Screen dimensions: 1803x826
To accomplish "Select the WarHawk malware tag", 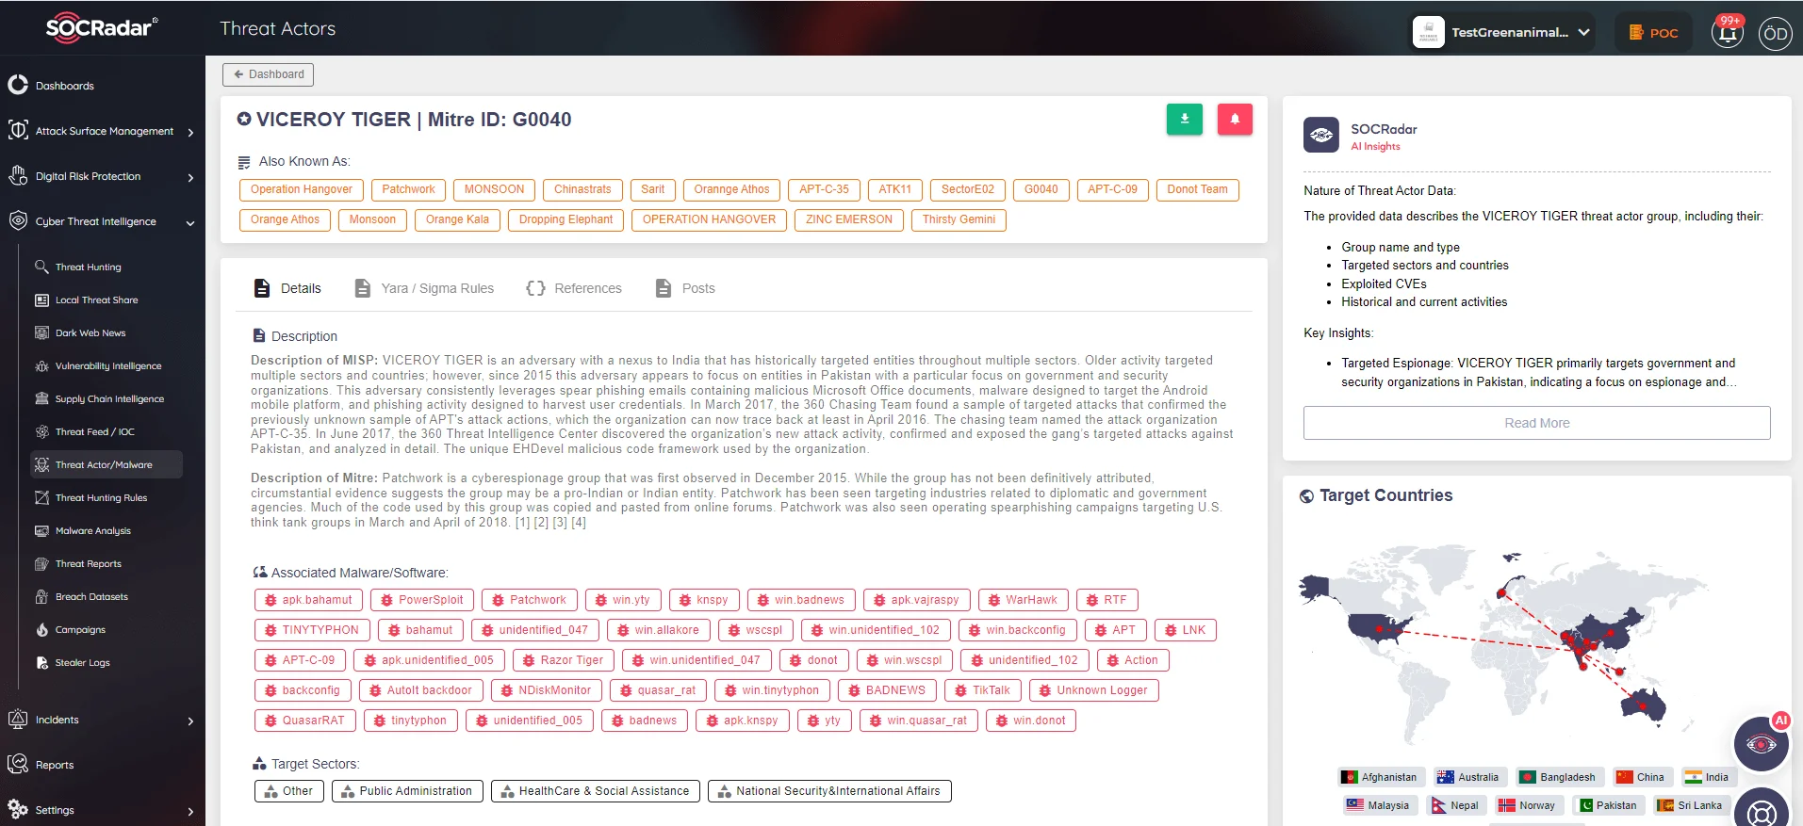I will coord(1023,600).
